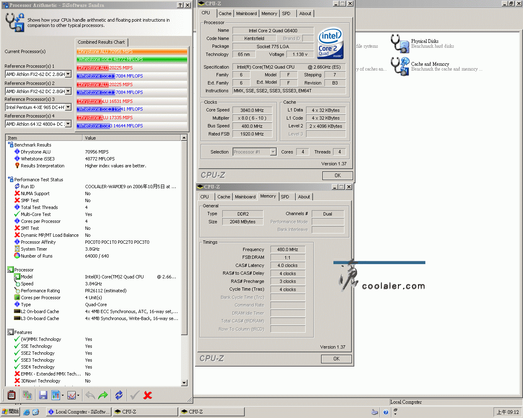
Task: Expand the line graph icon dropdown arrow
Action: (78, 395)
